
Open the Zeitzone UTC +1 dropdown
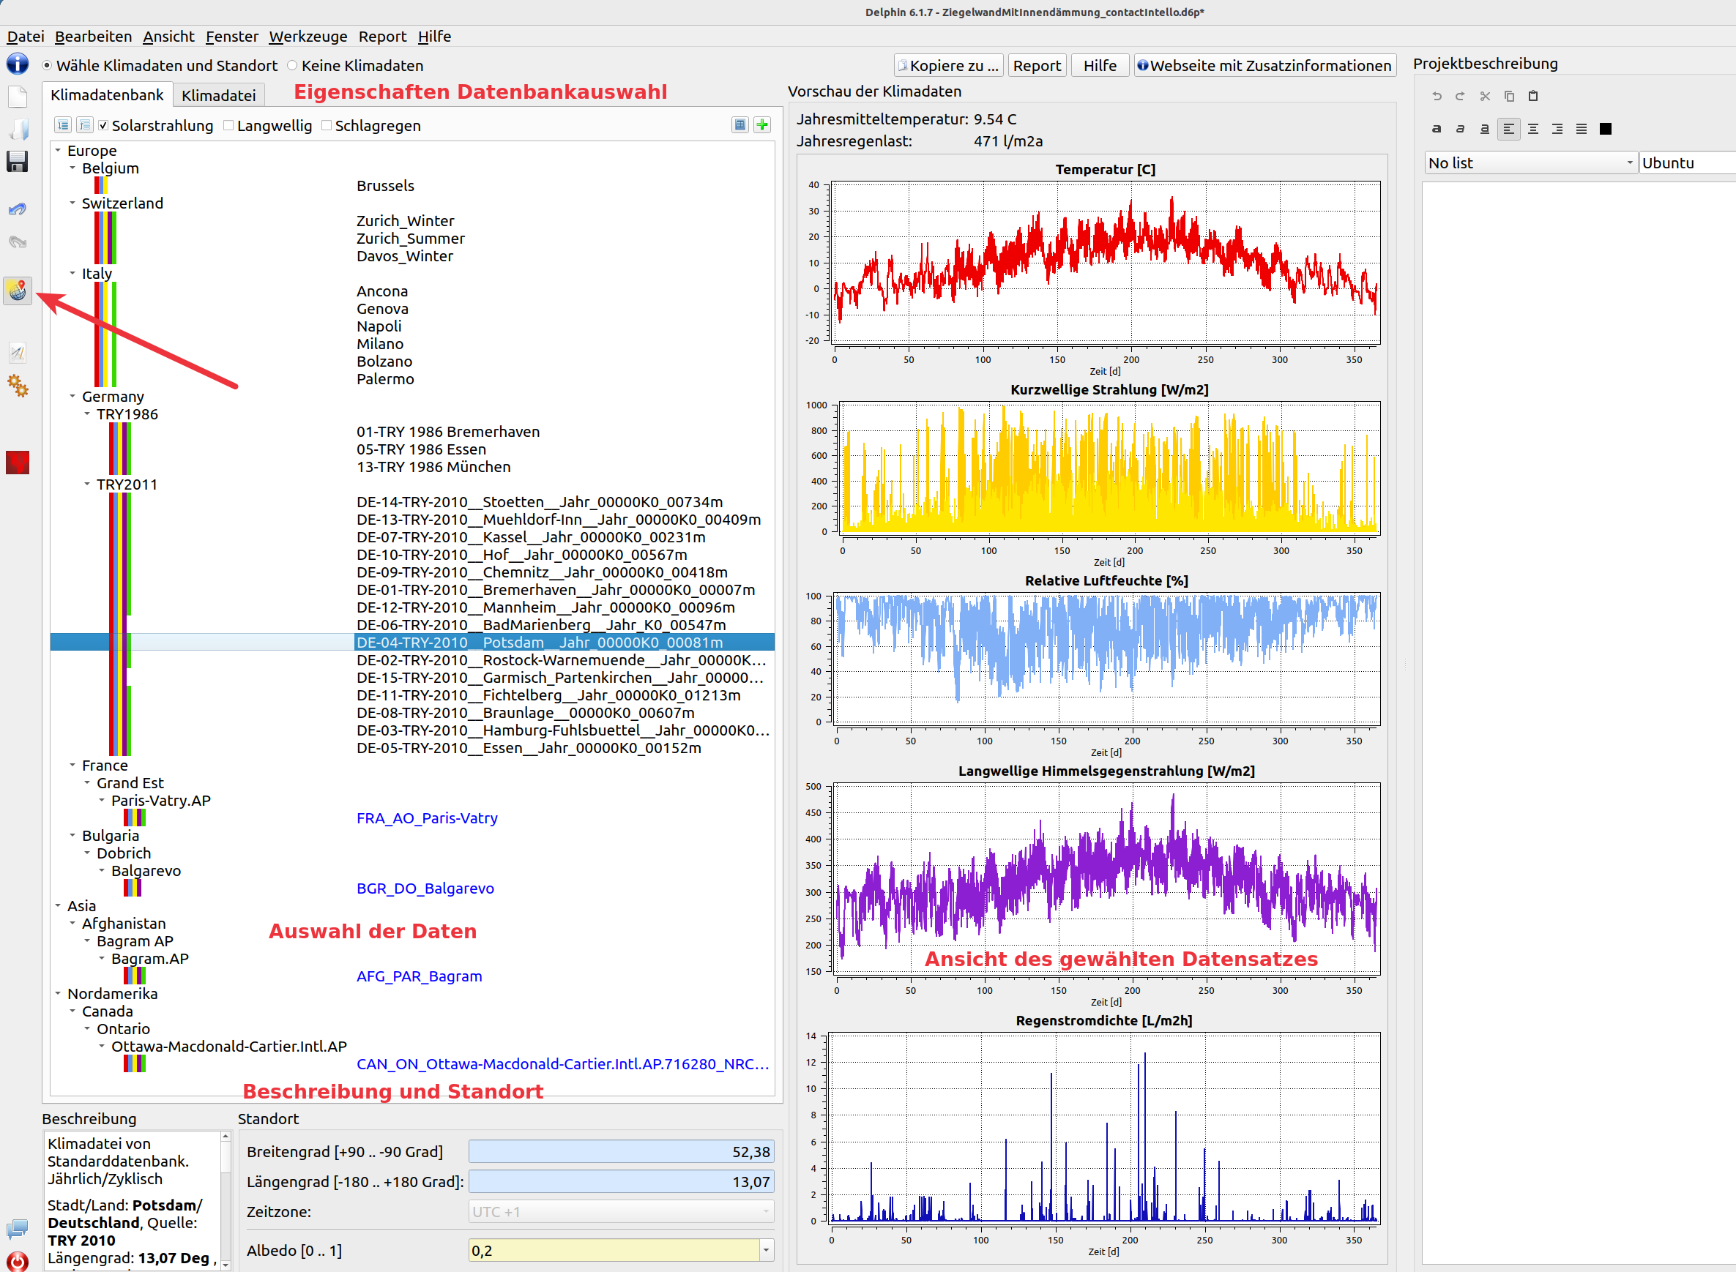pos(621,1212)
